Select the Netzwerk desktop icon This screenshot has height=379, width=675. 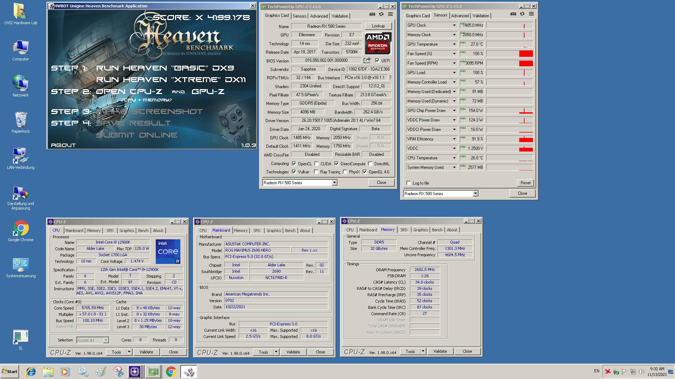tap(21, 86)
